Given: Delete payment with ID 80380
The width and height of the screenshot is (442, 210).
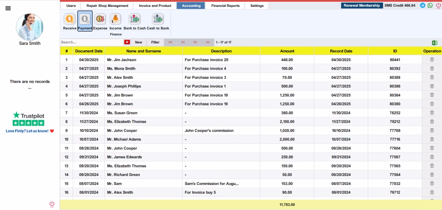Looking at the screenshot, I should 432,104.
